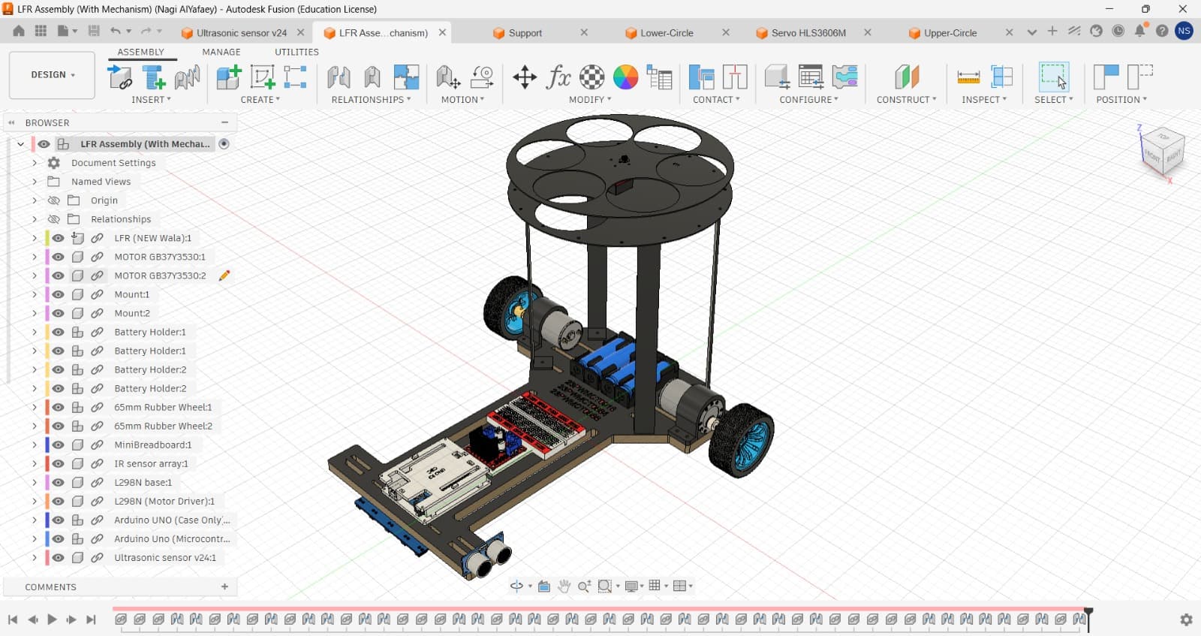Select the Joint tool in Relationships
This screenshot has width=1201, height=636.
click(339, 77)
